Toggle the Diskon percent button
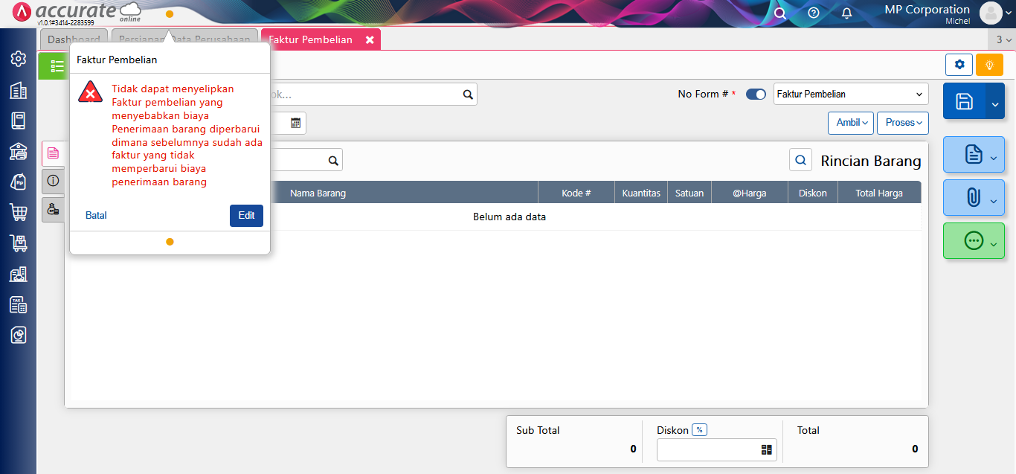 (699, 430)
